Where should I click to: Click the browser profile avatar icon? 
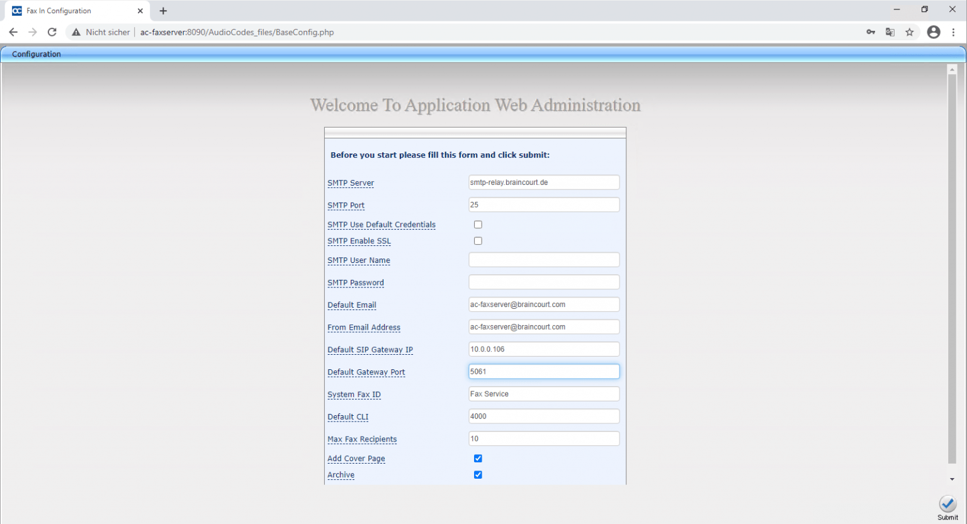click(934, 31)
